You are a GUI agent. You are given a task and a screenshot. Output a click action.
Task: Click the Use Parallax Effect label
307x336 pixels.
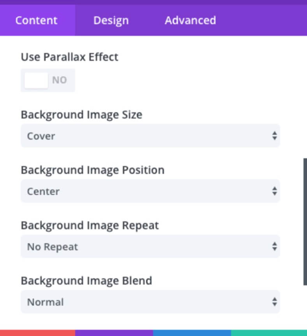point(69,57)
